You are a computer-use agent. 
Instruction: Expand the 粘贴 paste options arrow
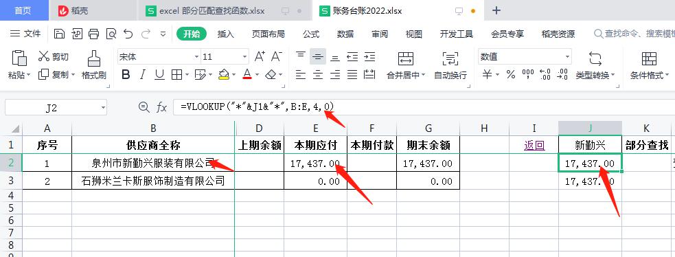point(28,76)
